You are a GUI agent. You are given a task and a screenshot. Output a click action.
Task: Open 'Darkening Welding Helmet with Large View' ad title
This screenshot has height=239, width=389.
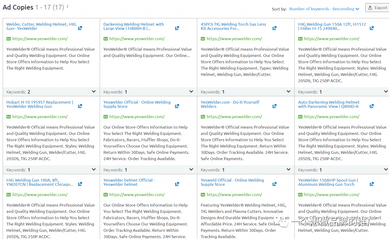(x=133, y=26)
